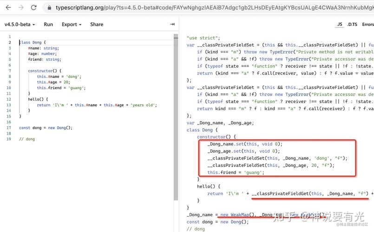The height and width of the screenshot is (232, 374).
Task: Click 'constructor() {' in the editor
Action: coord(45,71)
